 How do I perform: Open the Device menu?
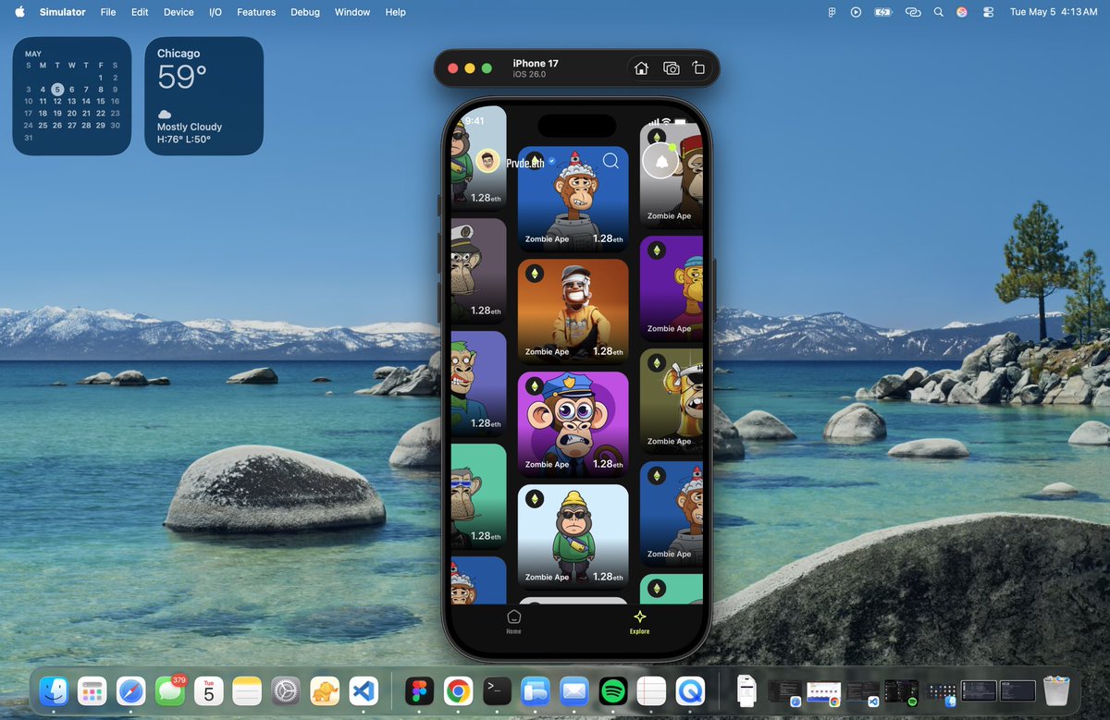179,12
